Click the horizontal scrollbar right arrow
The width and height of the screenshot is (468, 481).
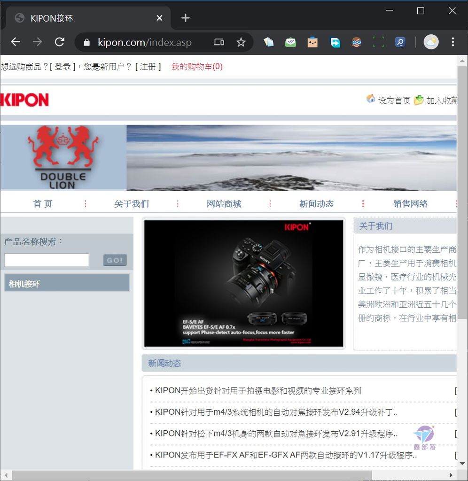(x=451, y=475)
